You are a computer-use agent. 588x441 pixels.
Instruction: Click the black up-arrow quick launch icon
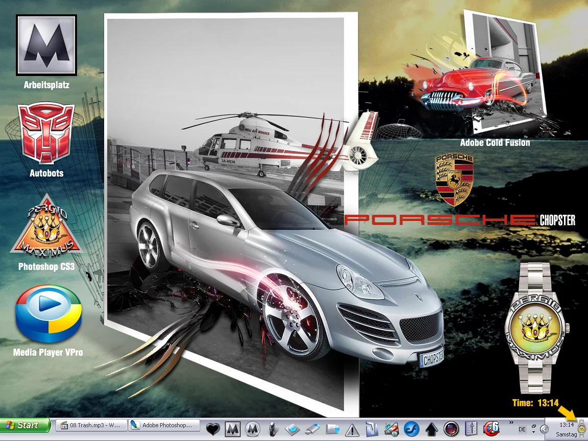(x=431, y=429)
